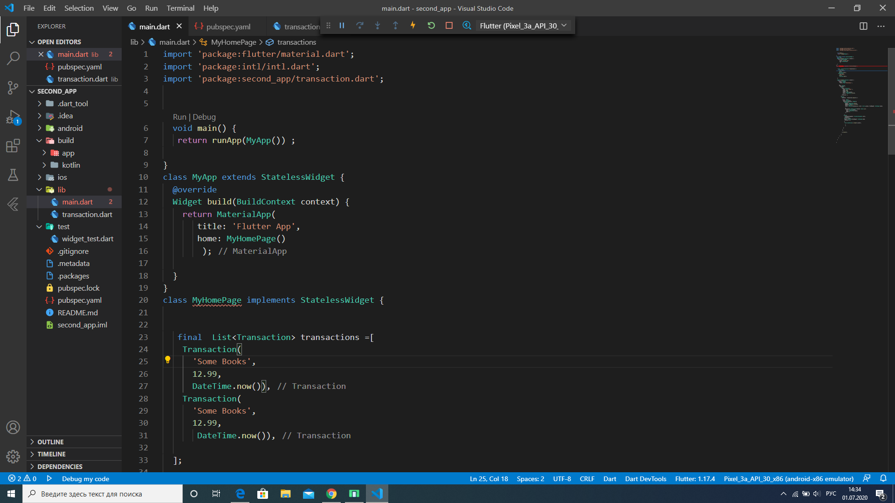Split the editor to the right

863,26
